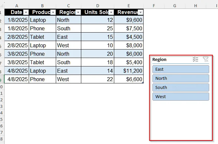This screenshot has width=218, height=144.
Task: Select South in the Region slicer
Action: point(181,87)
